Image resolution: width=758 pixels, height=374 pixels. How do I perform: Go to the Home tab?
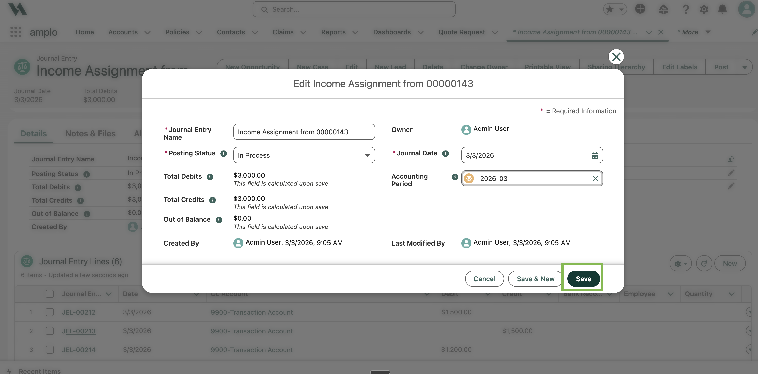[85, 32]
